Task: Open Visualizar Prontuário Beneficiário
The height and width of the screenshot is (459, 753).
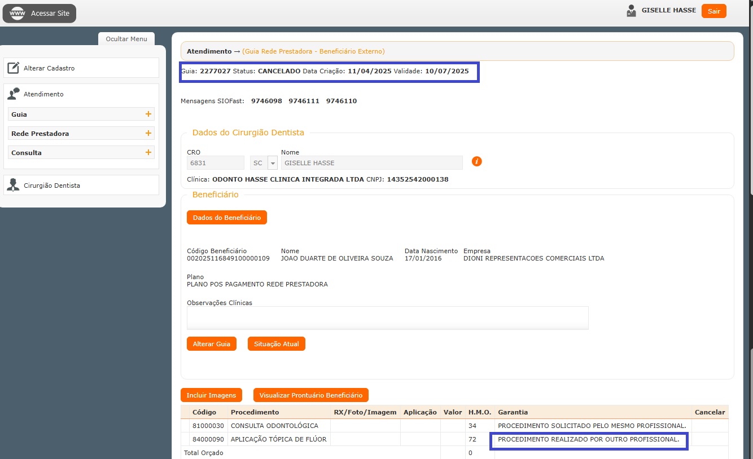Action: 311,395
